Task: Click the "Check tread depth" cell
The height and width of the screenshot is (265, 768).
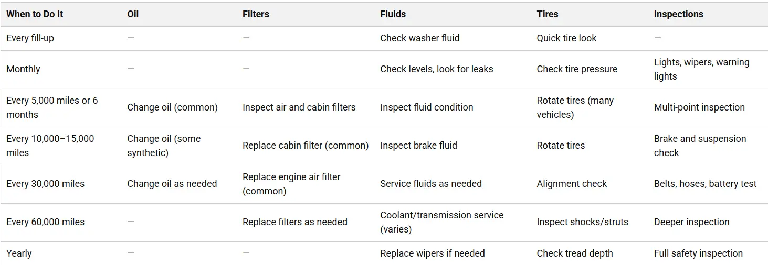Action: 575,253
